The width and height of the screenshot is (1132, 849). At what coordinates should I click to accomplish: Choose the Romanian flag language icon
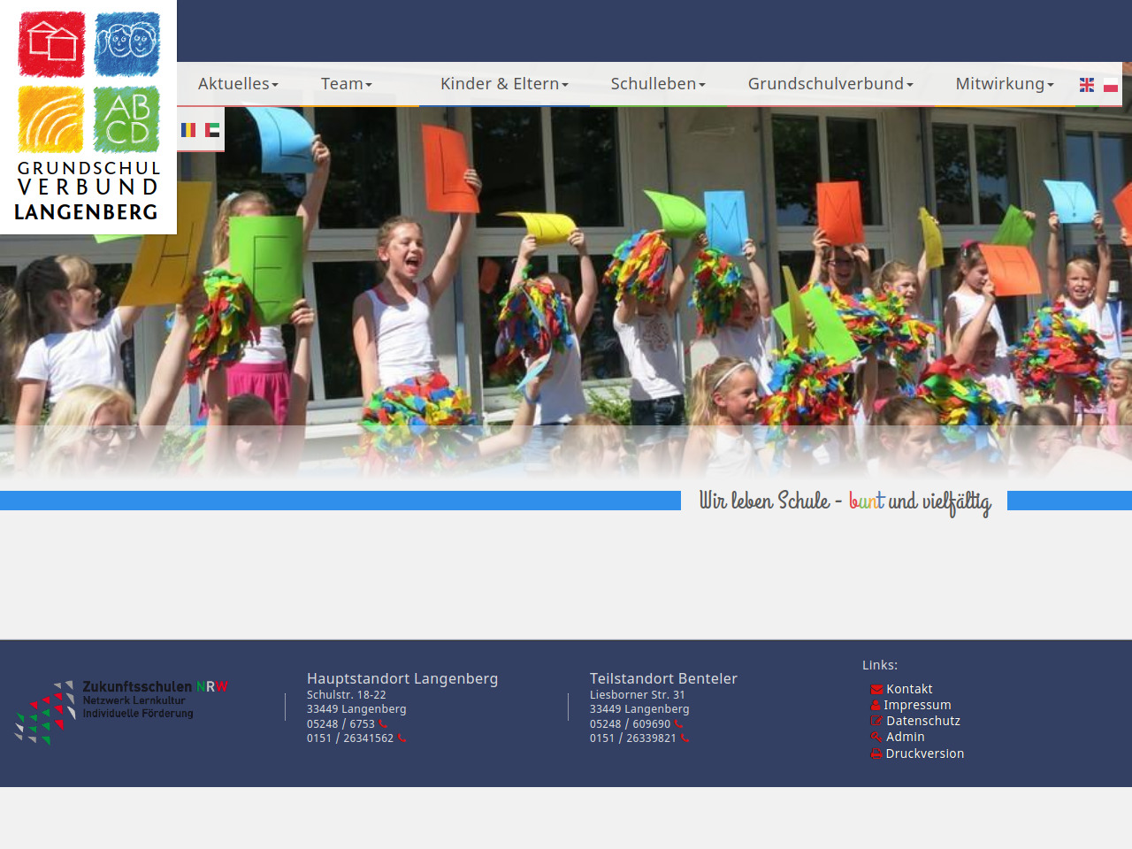188,130
